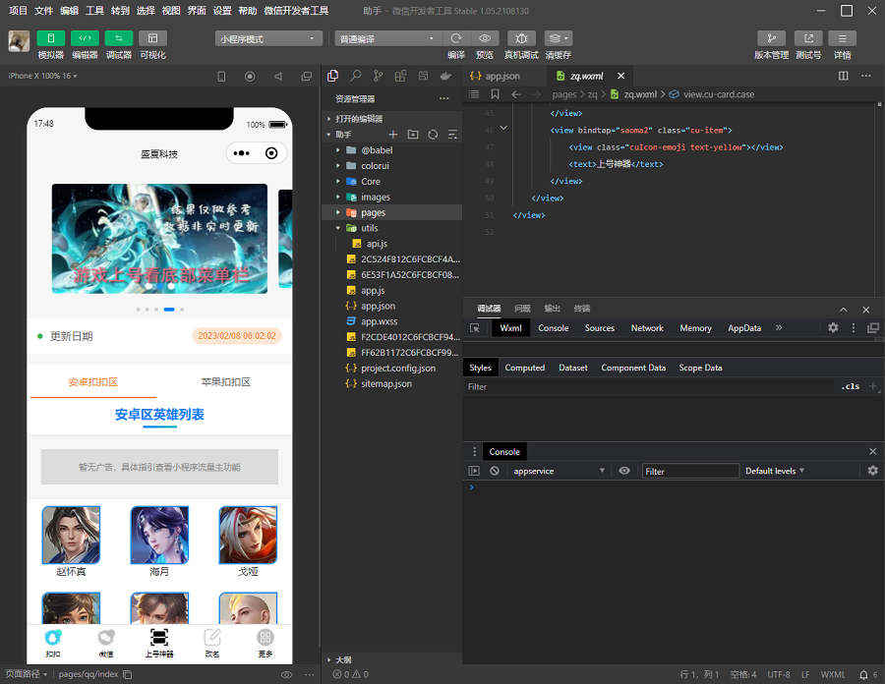Open the compile mode dropdown
Viewport: 885px width, 684px height.
[387, 38]
